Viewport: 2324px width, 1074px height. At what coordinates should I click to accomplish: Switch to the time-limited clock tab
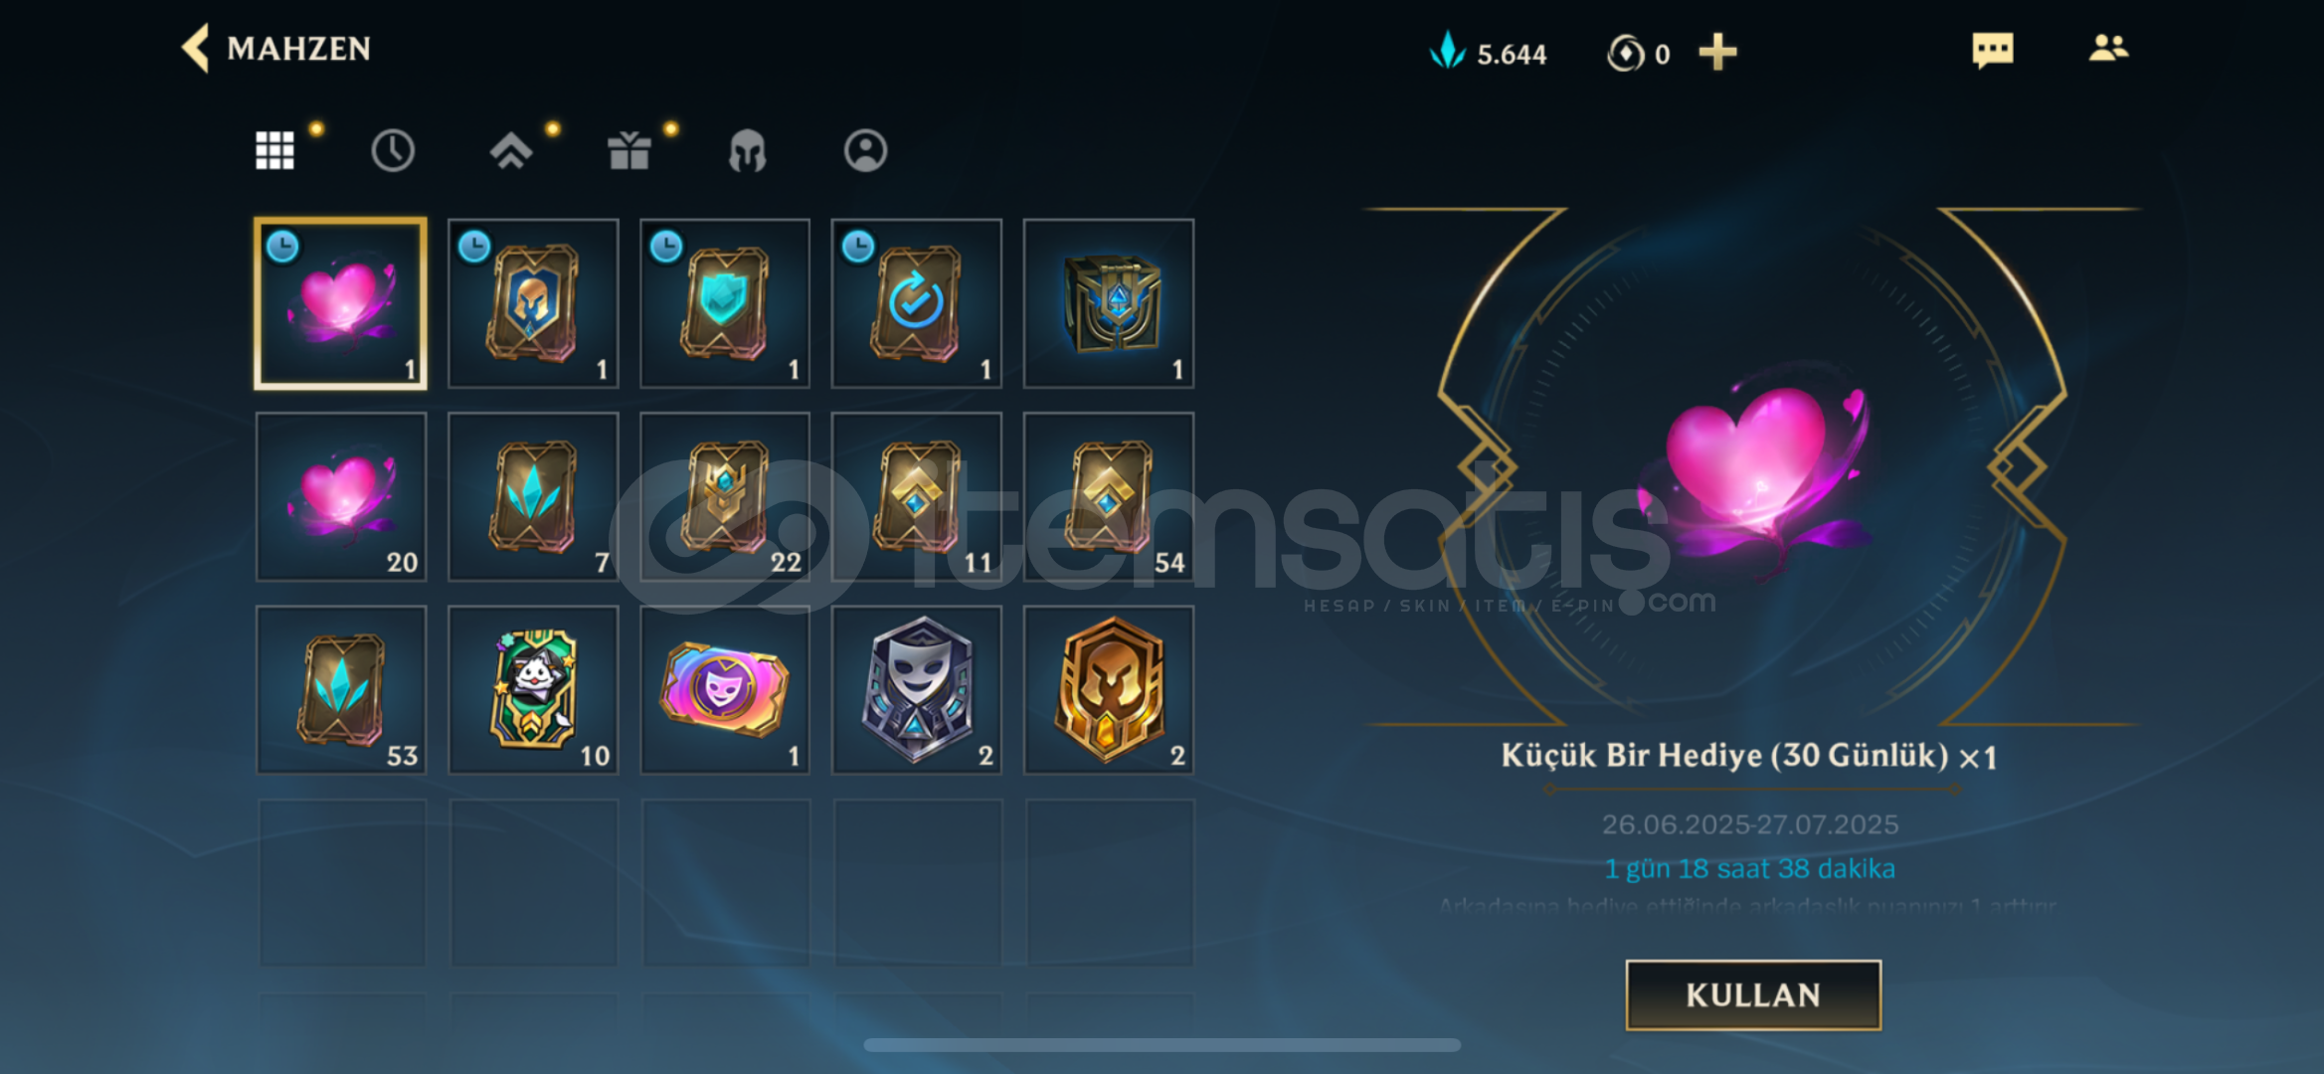pyautogui.click(x=393, y=150)
